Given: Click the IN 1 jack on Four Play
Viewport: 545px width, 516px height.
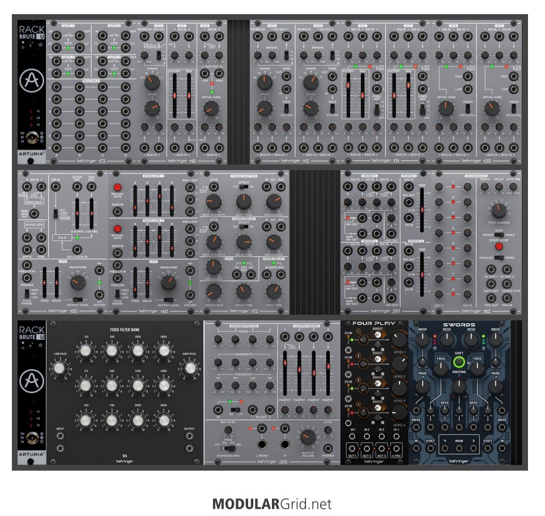Looking at the screenshot, I should coord(352,436).
